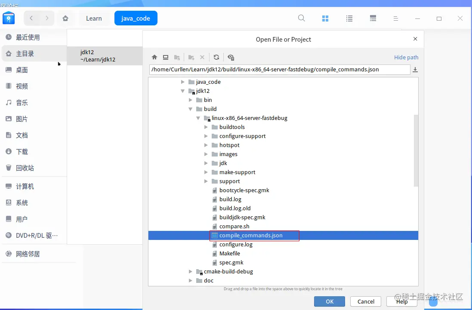Viewport: 472px width, 310px height.
Task: Open 计算机 sidebar entry
Action: click(34, 187)
